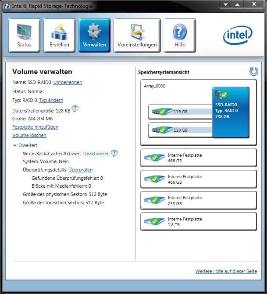The height and width of the screenshot is (294, 267).
Task: Refresh the Speichersystemansicht view
Action: 254,72
